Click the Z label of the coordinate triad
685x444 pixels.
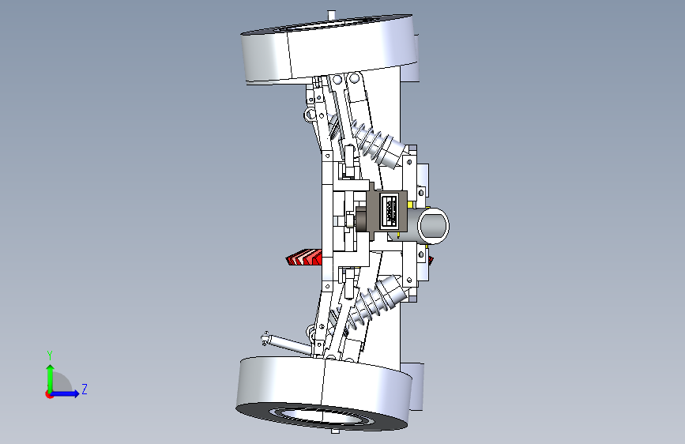coord(85,389)
